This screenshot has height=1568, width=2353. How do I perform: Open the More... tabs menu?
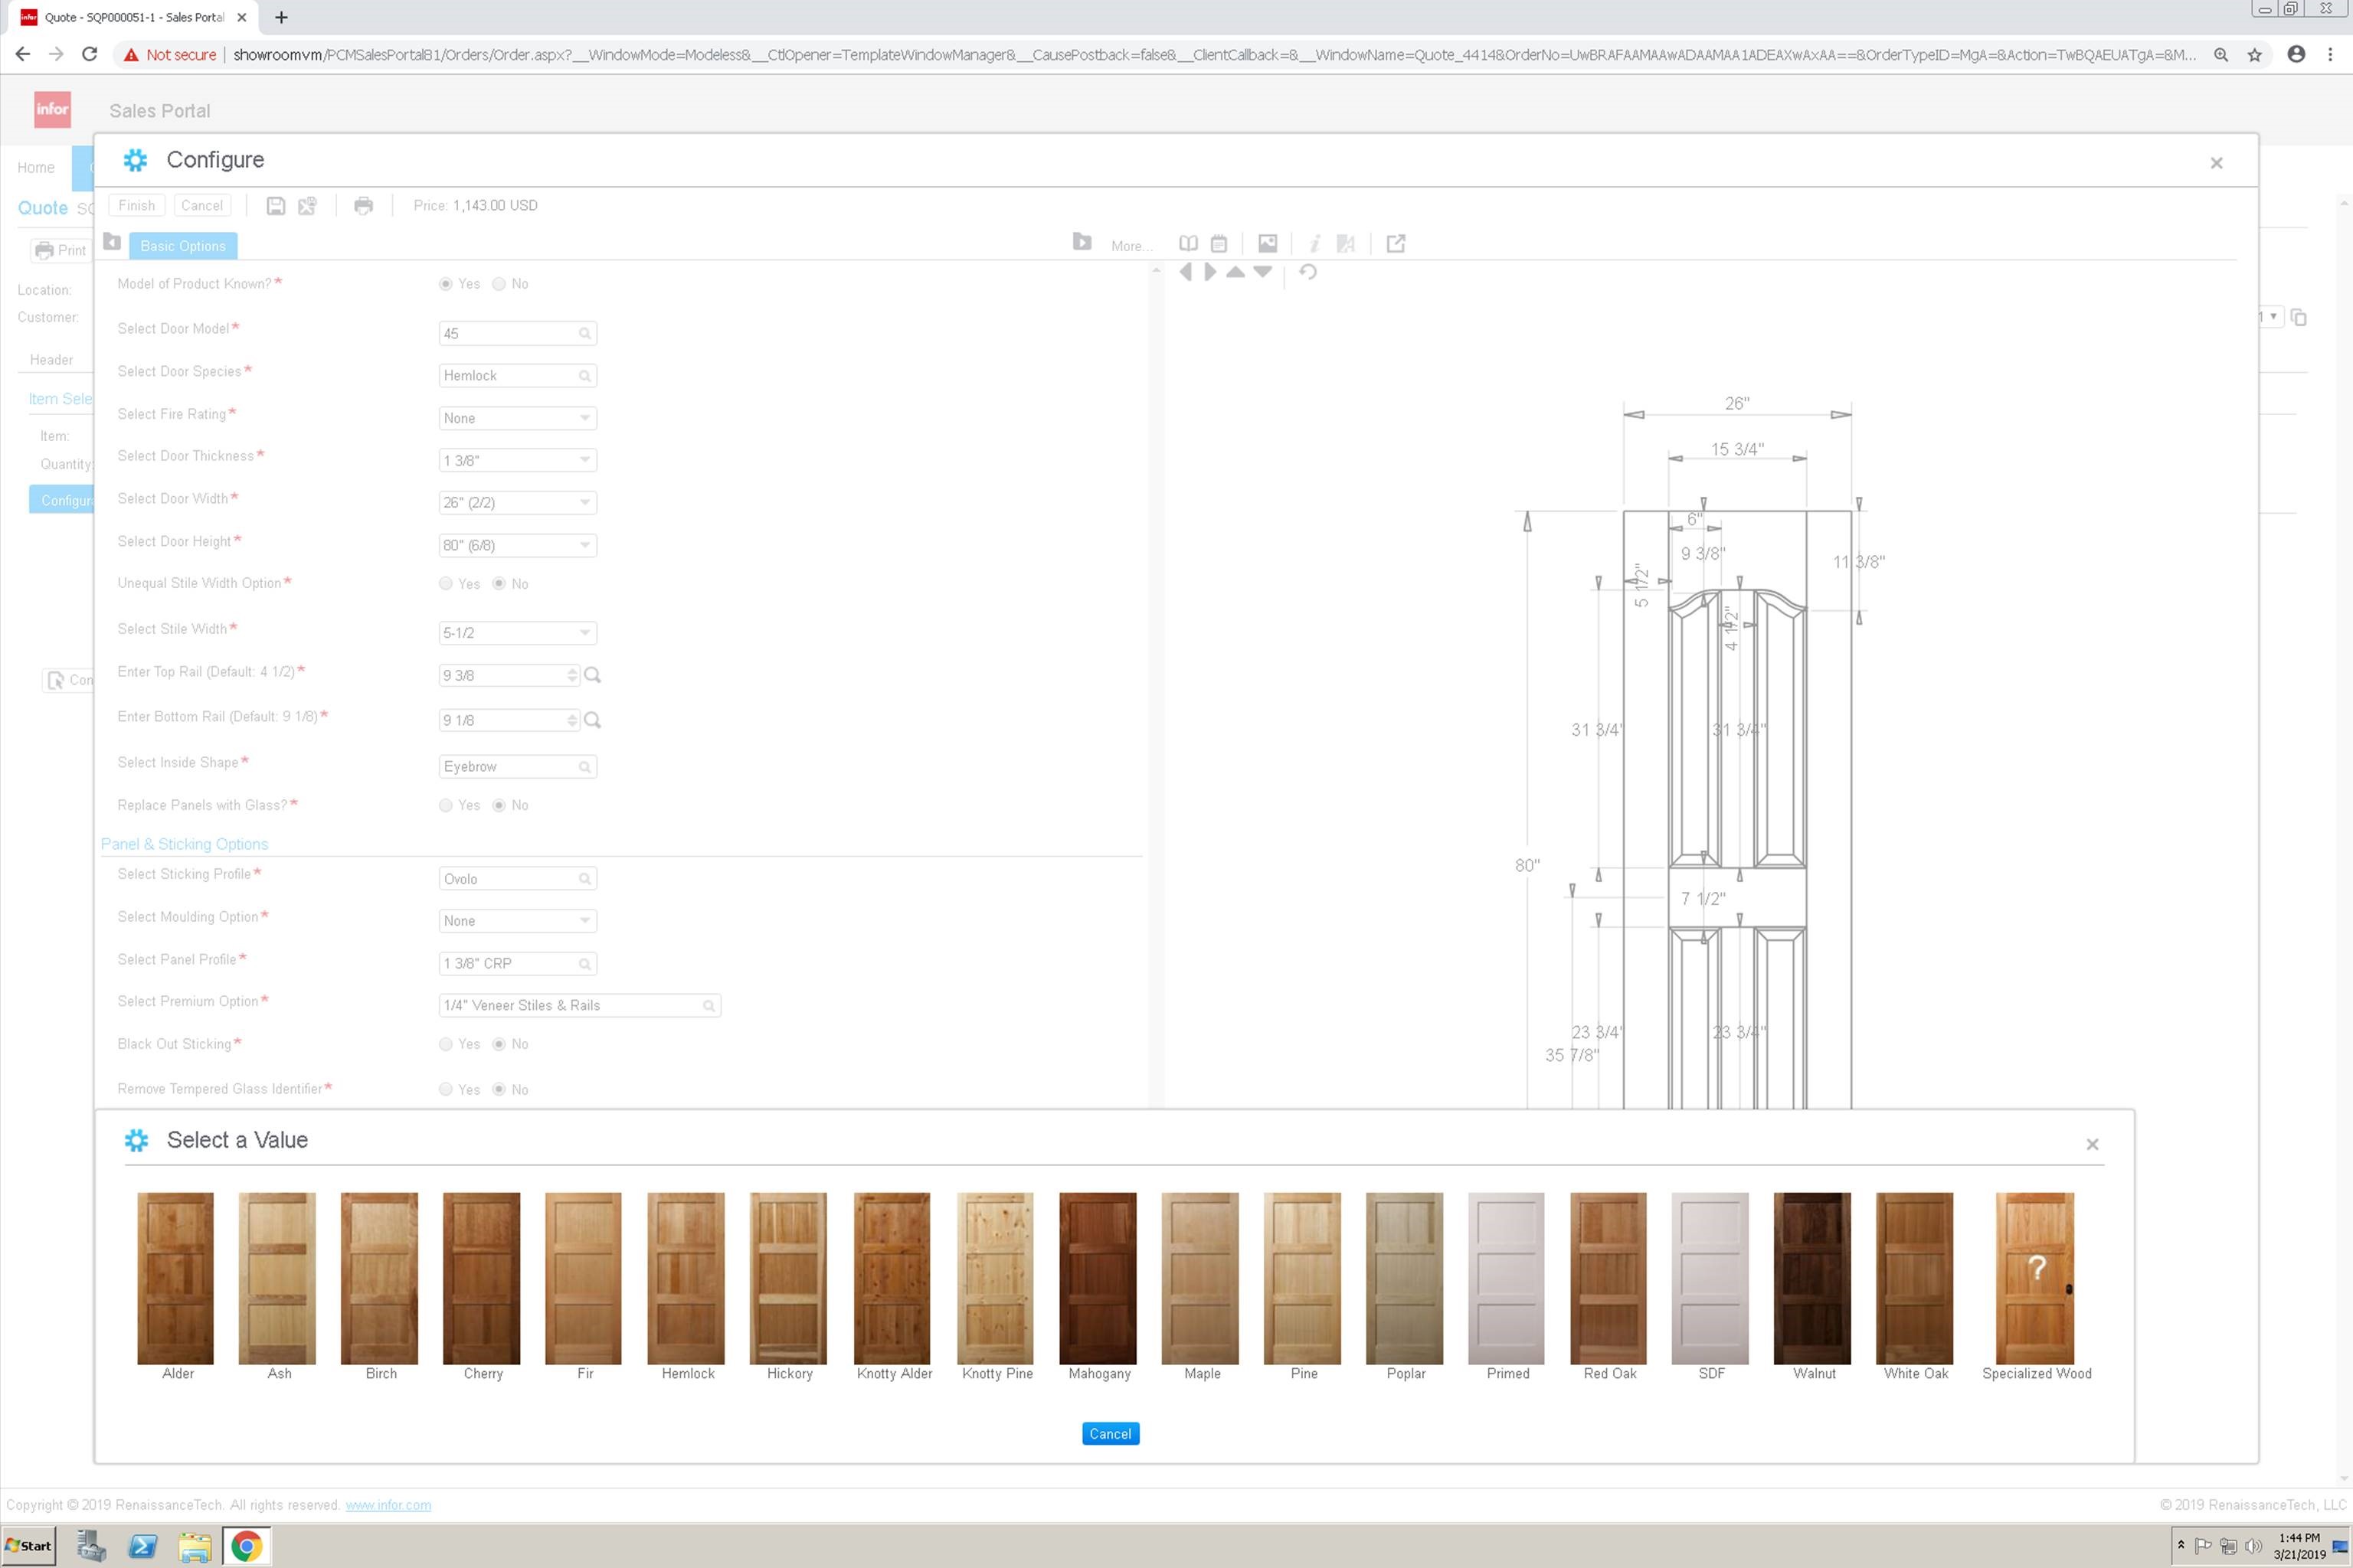pos(1131,246)
